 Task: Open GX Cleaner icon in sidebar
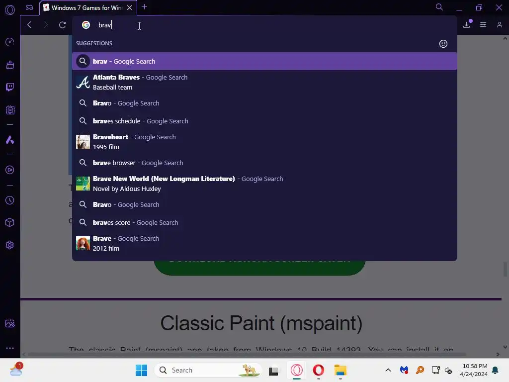click(x=10, y=65)
